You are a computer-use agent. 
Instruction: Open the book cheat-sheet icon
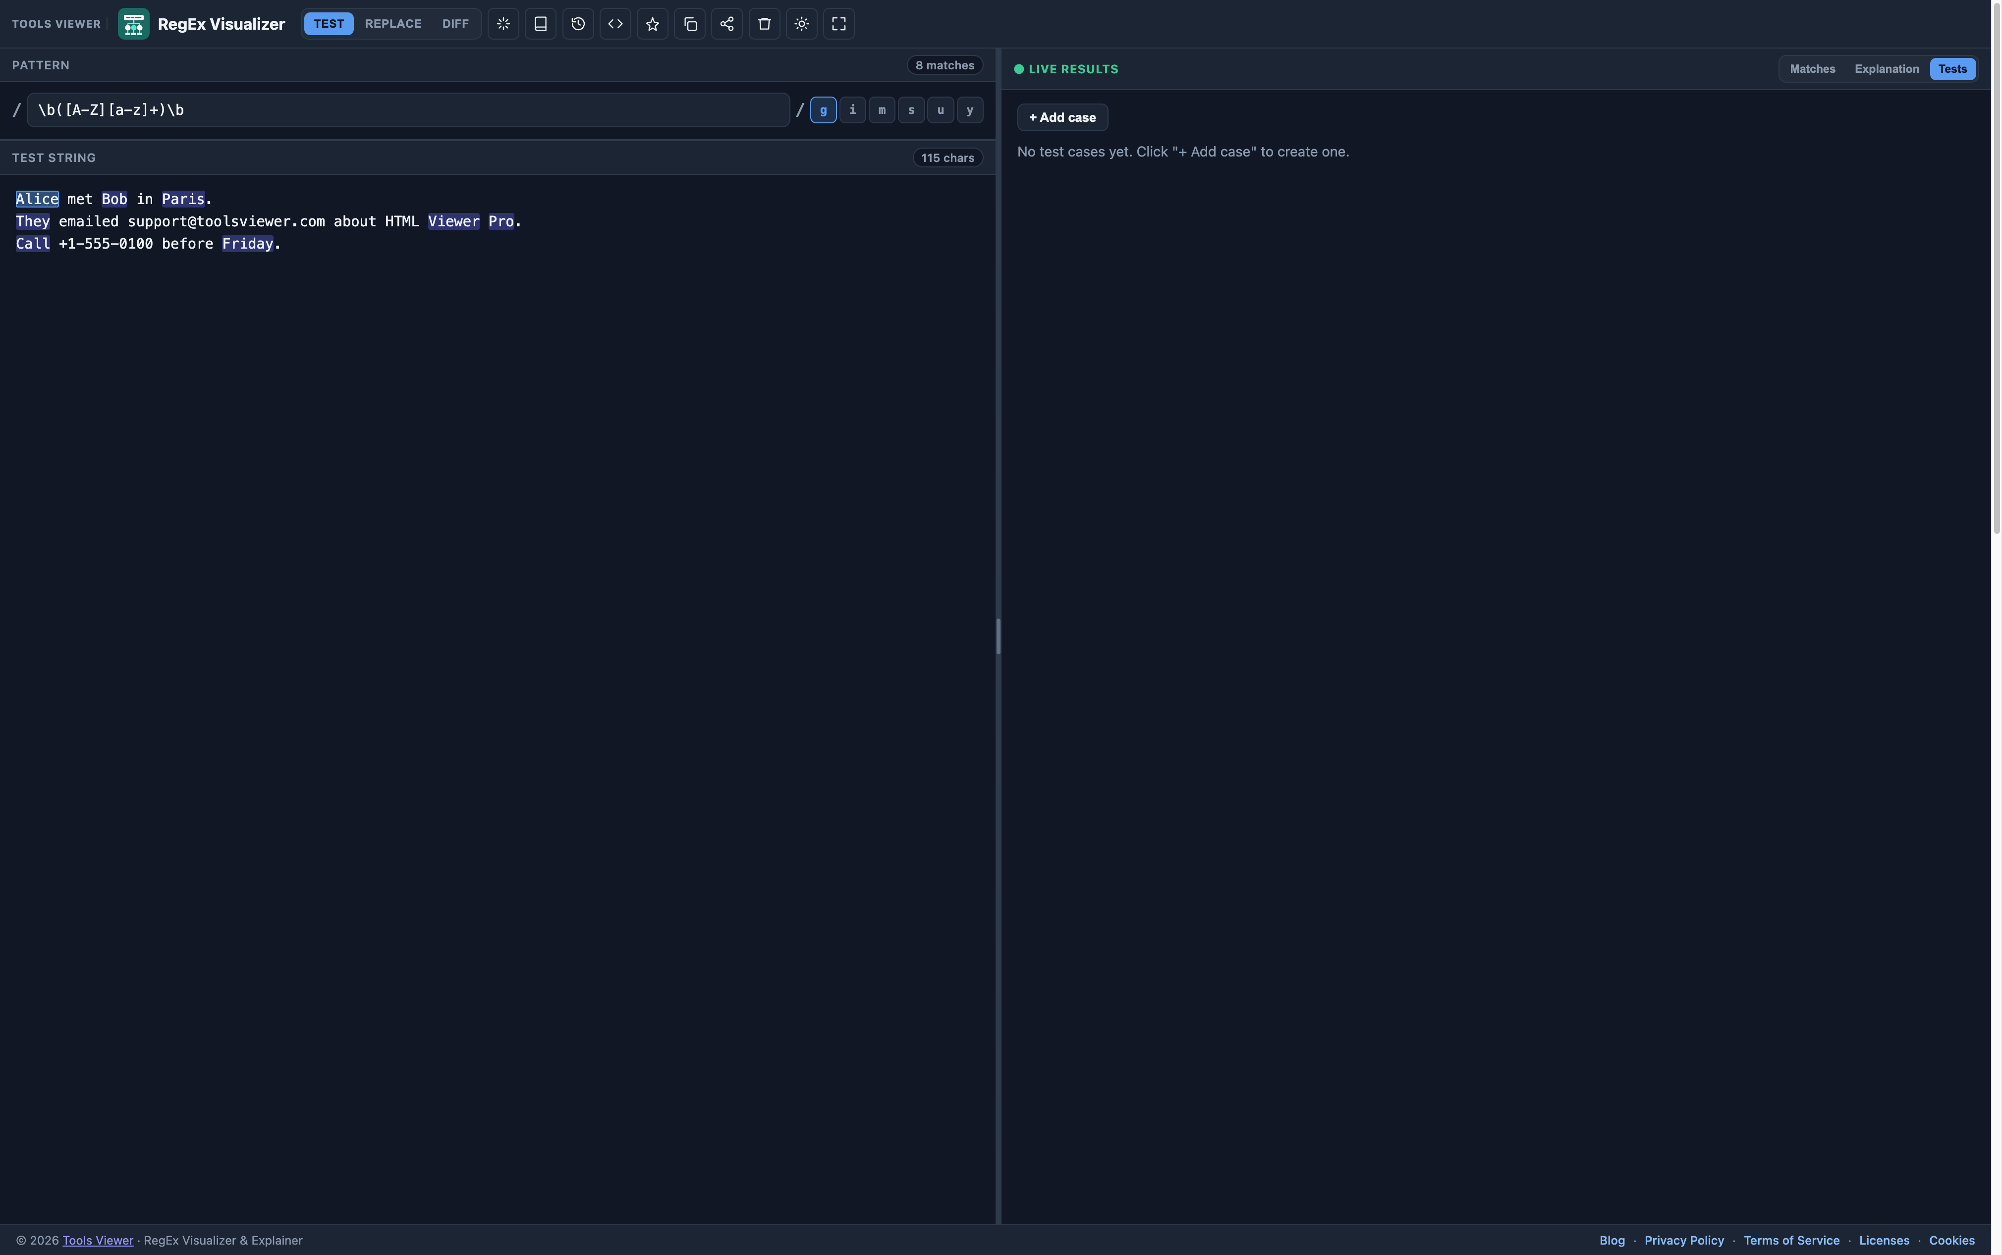click(541, 24)
